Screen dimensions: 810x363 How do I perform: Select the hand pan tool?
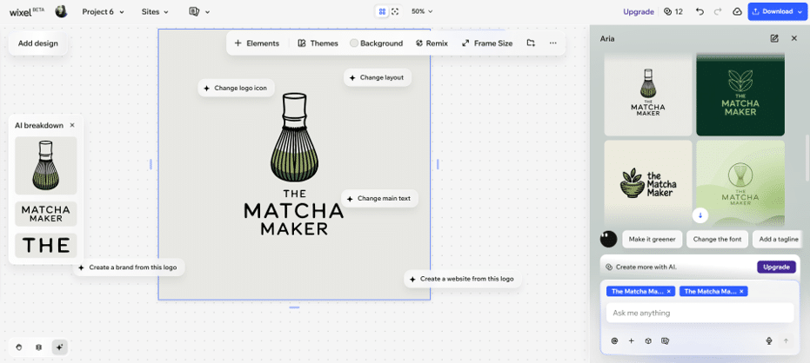[20, 347]
